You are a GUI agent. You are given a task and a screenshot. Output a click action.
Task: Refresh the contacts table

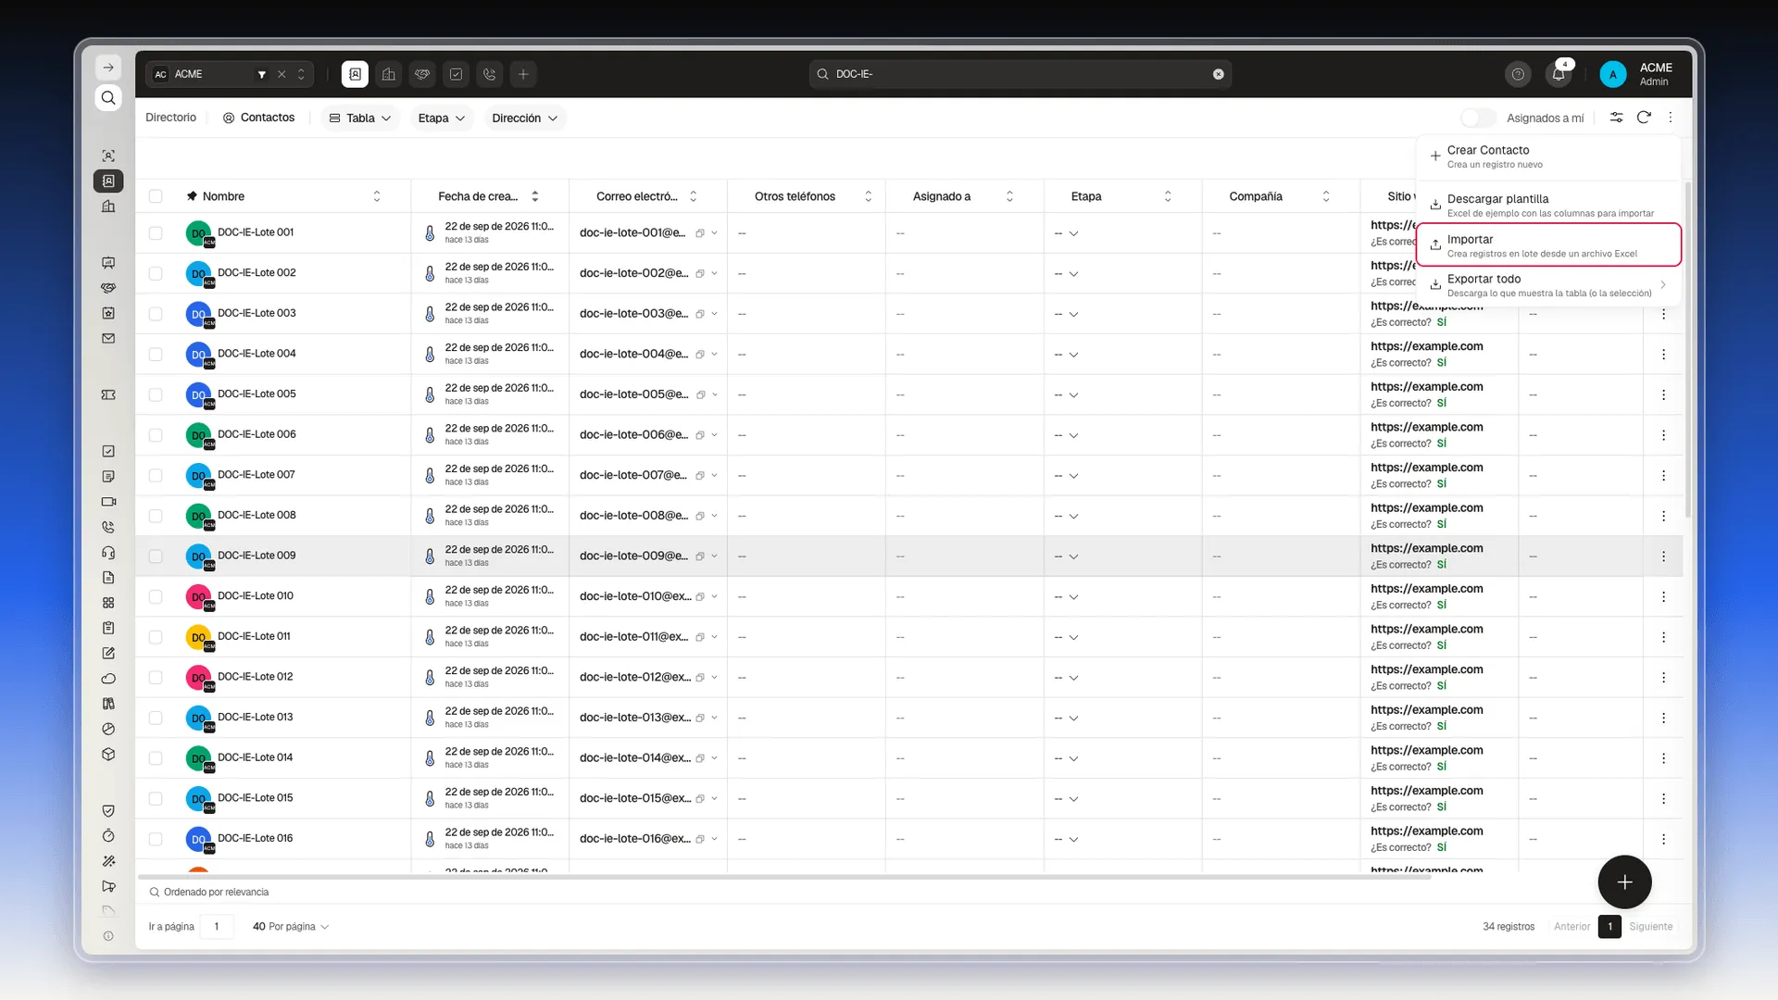1644,118
